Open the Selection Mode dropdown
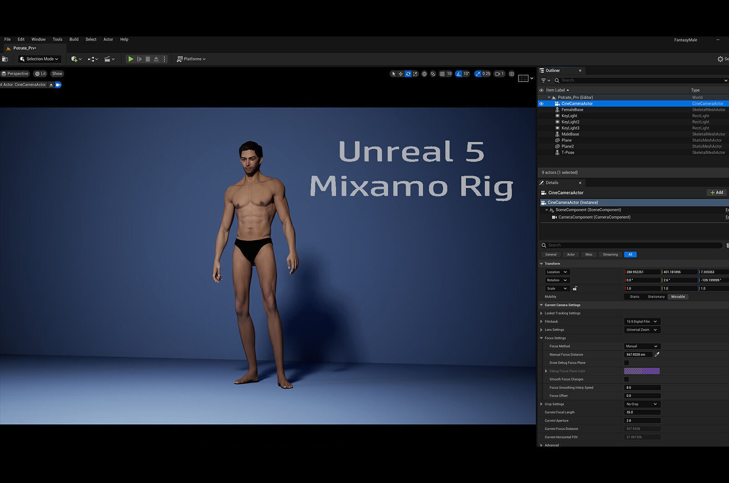This screenshot has height=483, width=729. [x=39, y=59]
